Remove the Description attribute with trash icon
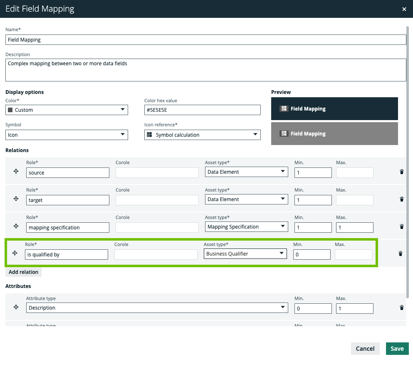The width and height of the screenshot is (413, 374). (x=401, y=308)
